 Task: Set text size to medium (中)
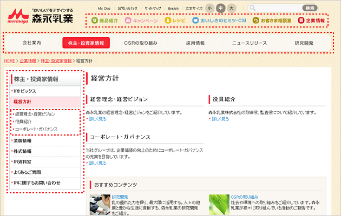[220, 8]
